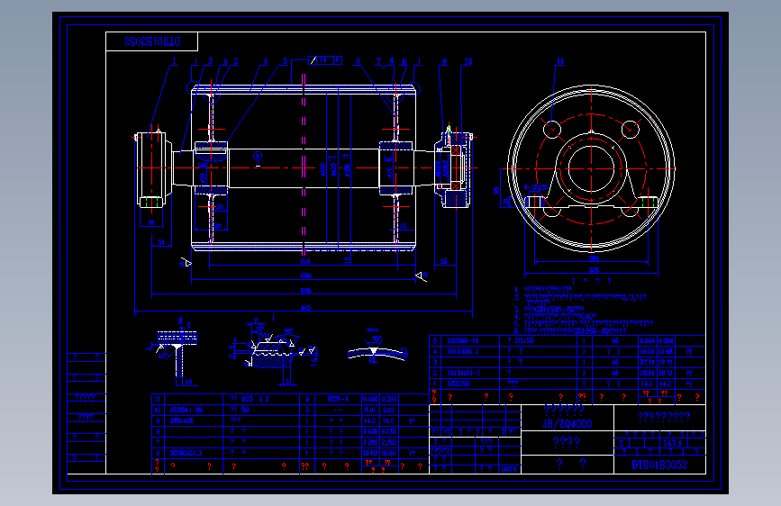Select the Q235-A material cell
This screenshot has width=781, height=506.
click(x=337, y=399)
